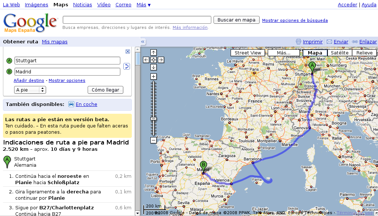Click the Buscar en mapa button

tap(236, 20)
